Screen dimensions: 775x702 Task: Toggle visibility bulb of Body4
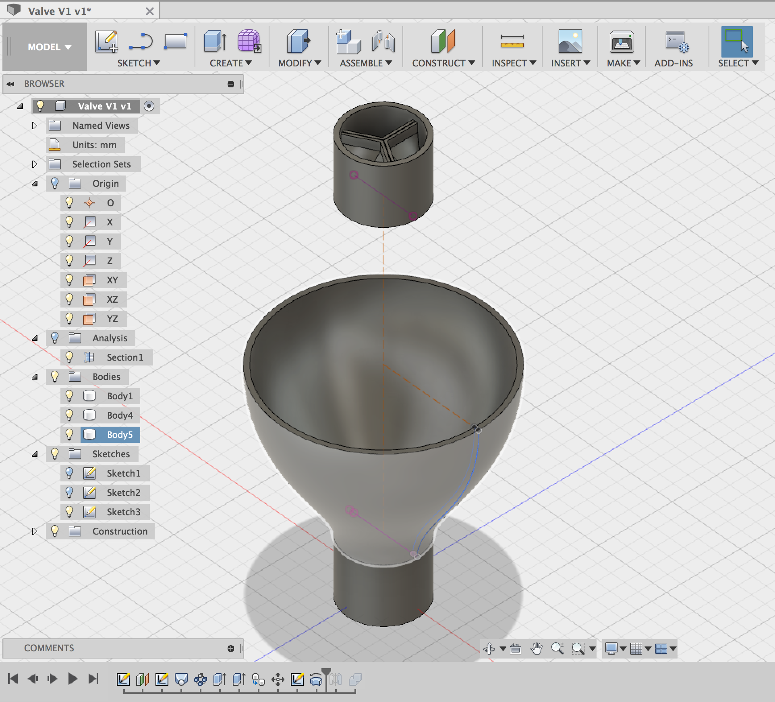[x=69, y=415]
